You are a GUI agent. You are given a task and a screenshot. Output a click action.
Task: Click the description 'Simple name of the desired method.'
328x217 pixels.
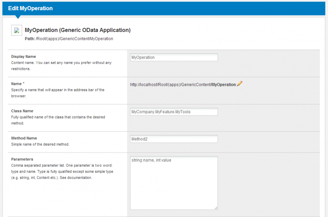click(x=40, y=144)
